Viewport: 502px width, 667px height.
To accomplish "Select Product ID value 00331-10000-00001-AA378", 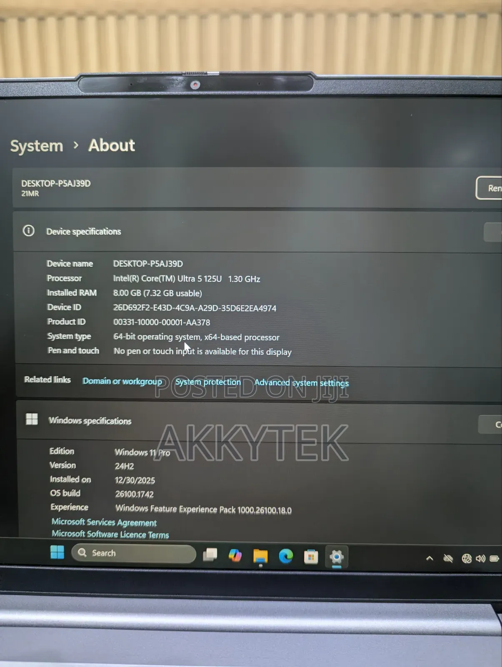I will click(162, 322).
